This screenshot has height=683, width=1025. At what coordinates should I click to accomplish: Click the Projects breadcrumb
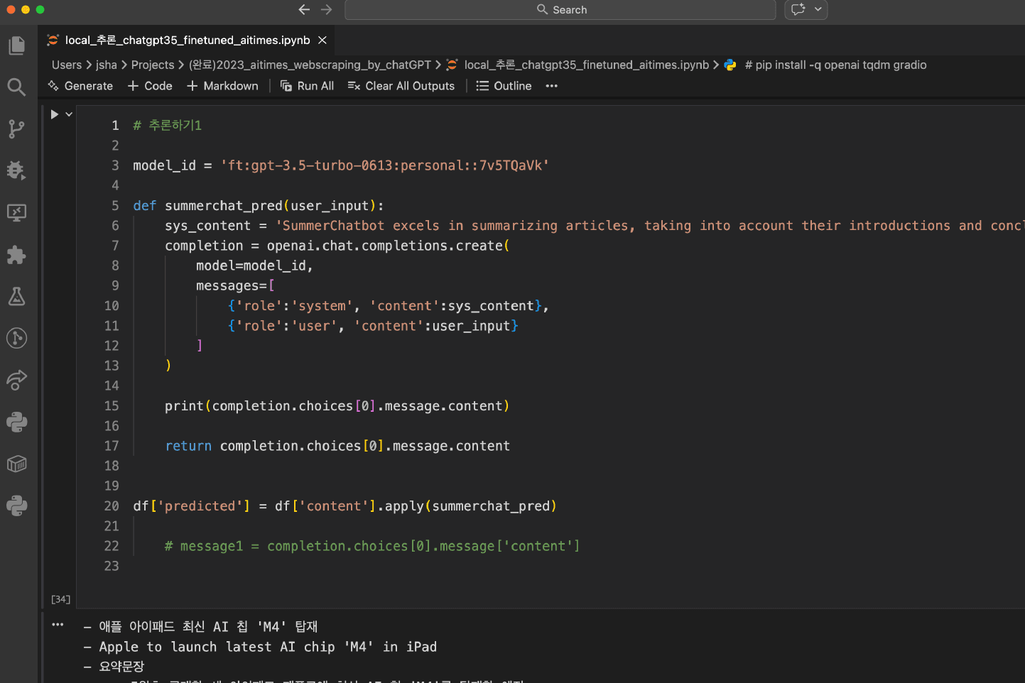tap(153, 65)
